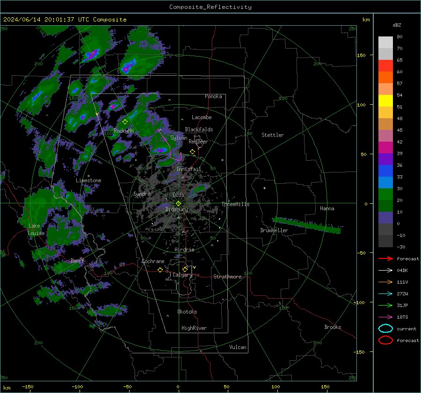The width and height of the screenshot is (421, 393).
Task: Click the Strathmore label
Action: pyautogui.click(x=227, y=277)
